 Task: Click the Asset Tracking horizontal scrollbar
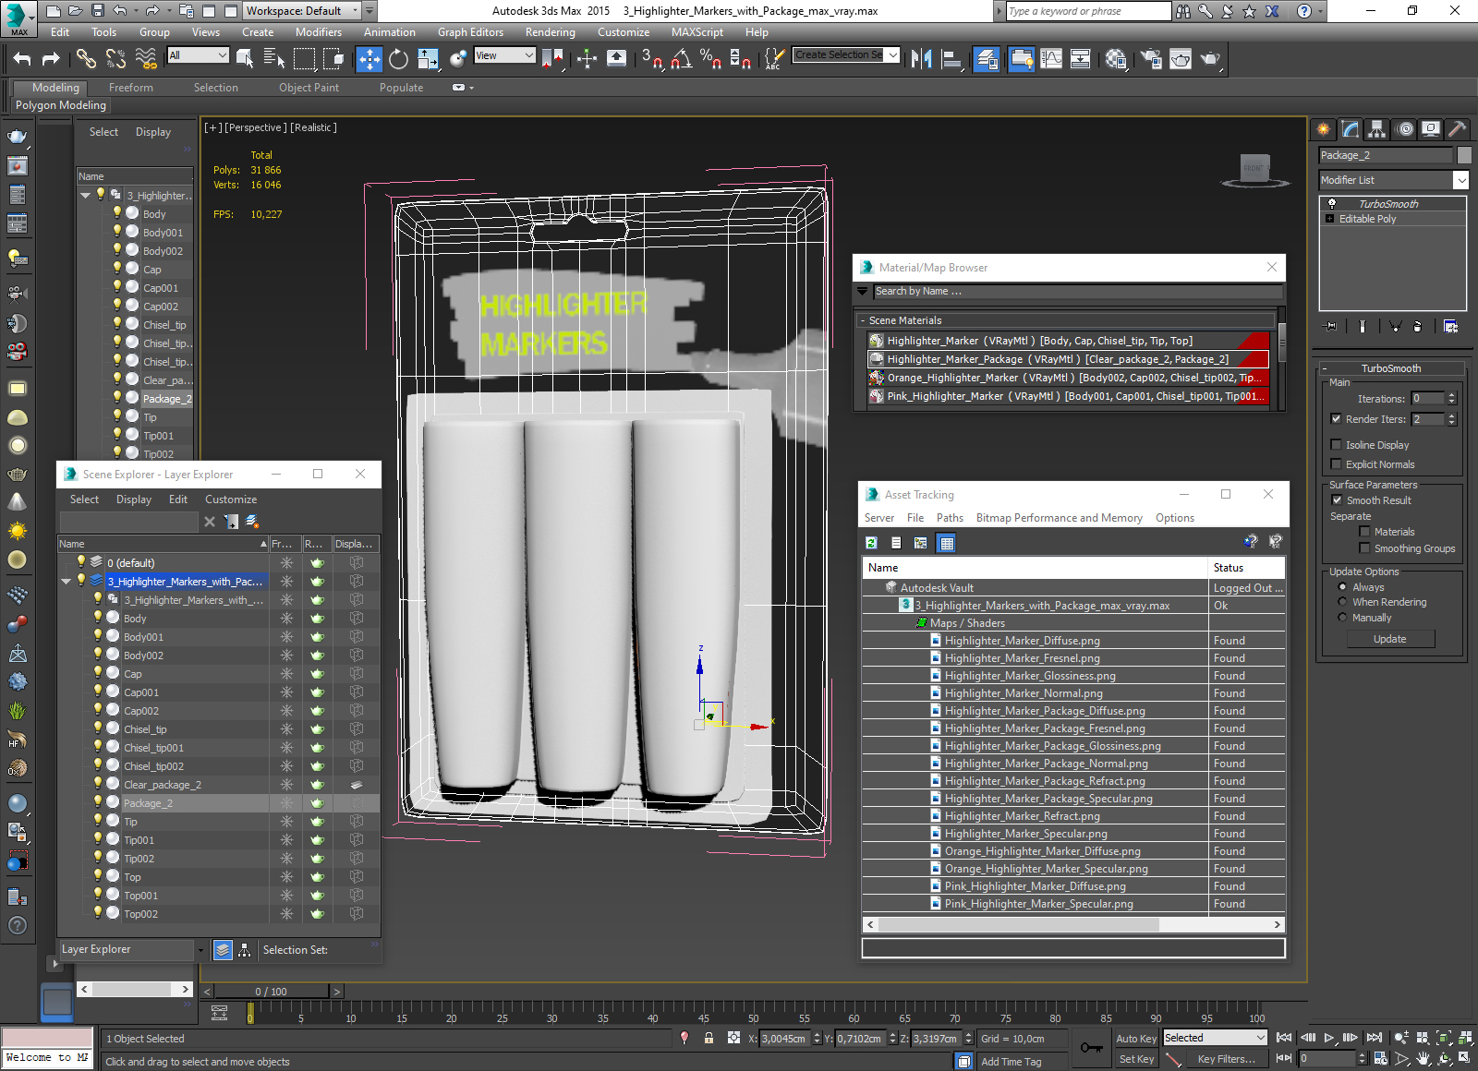point(1073,924)
